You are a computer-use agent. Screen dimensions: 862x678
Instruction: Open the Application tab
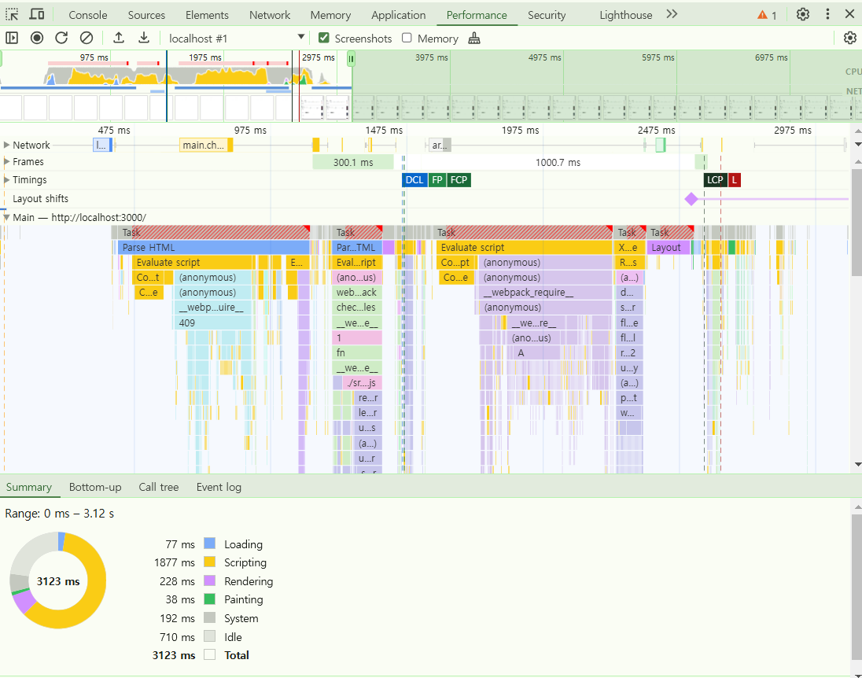pyautogui.click(x=399, y=15)
